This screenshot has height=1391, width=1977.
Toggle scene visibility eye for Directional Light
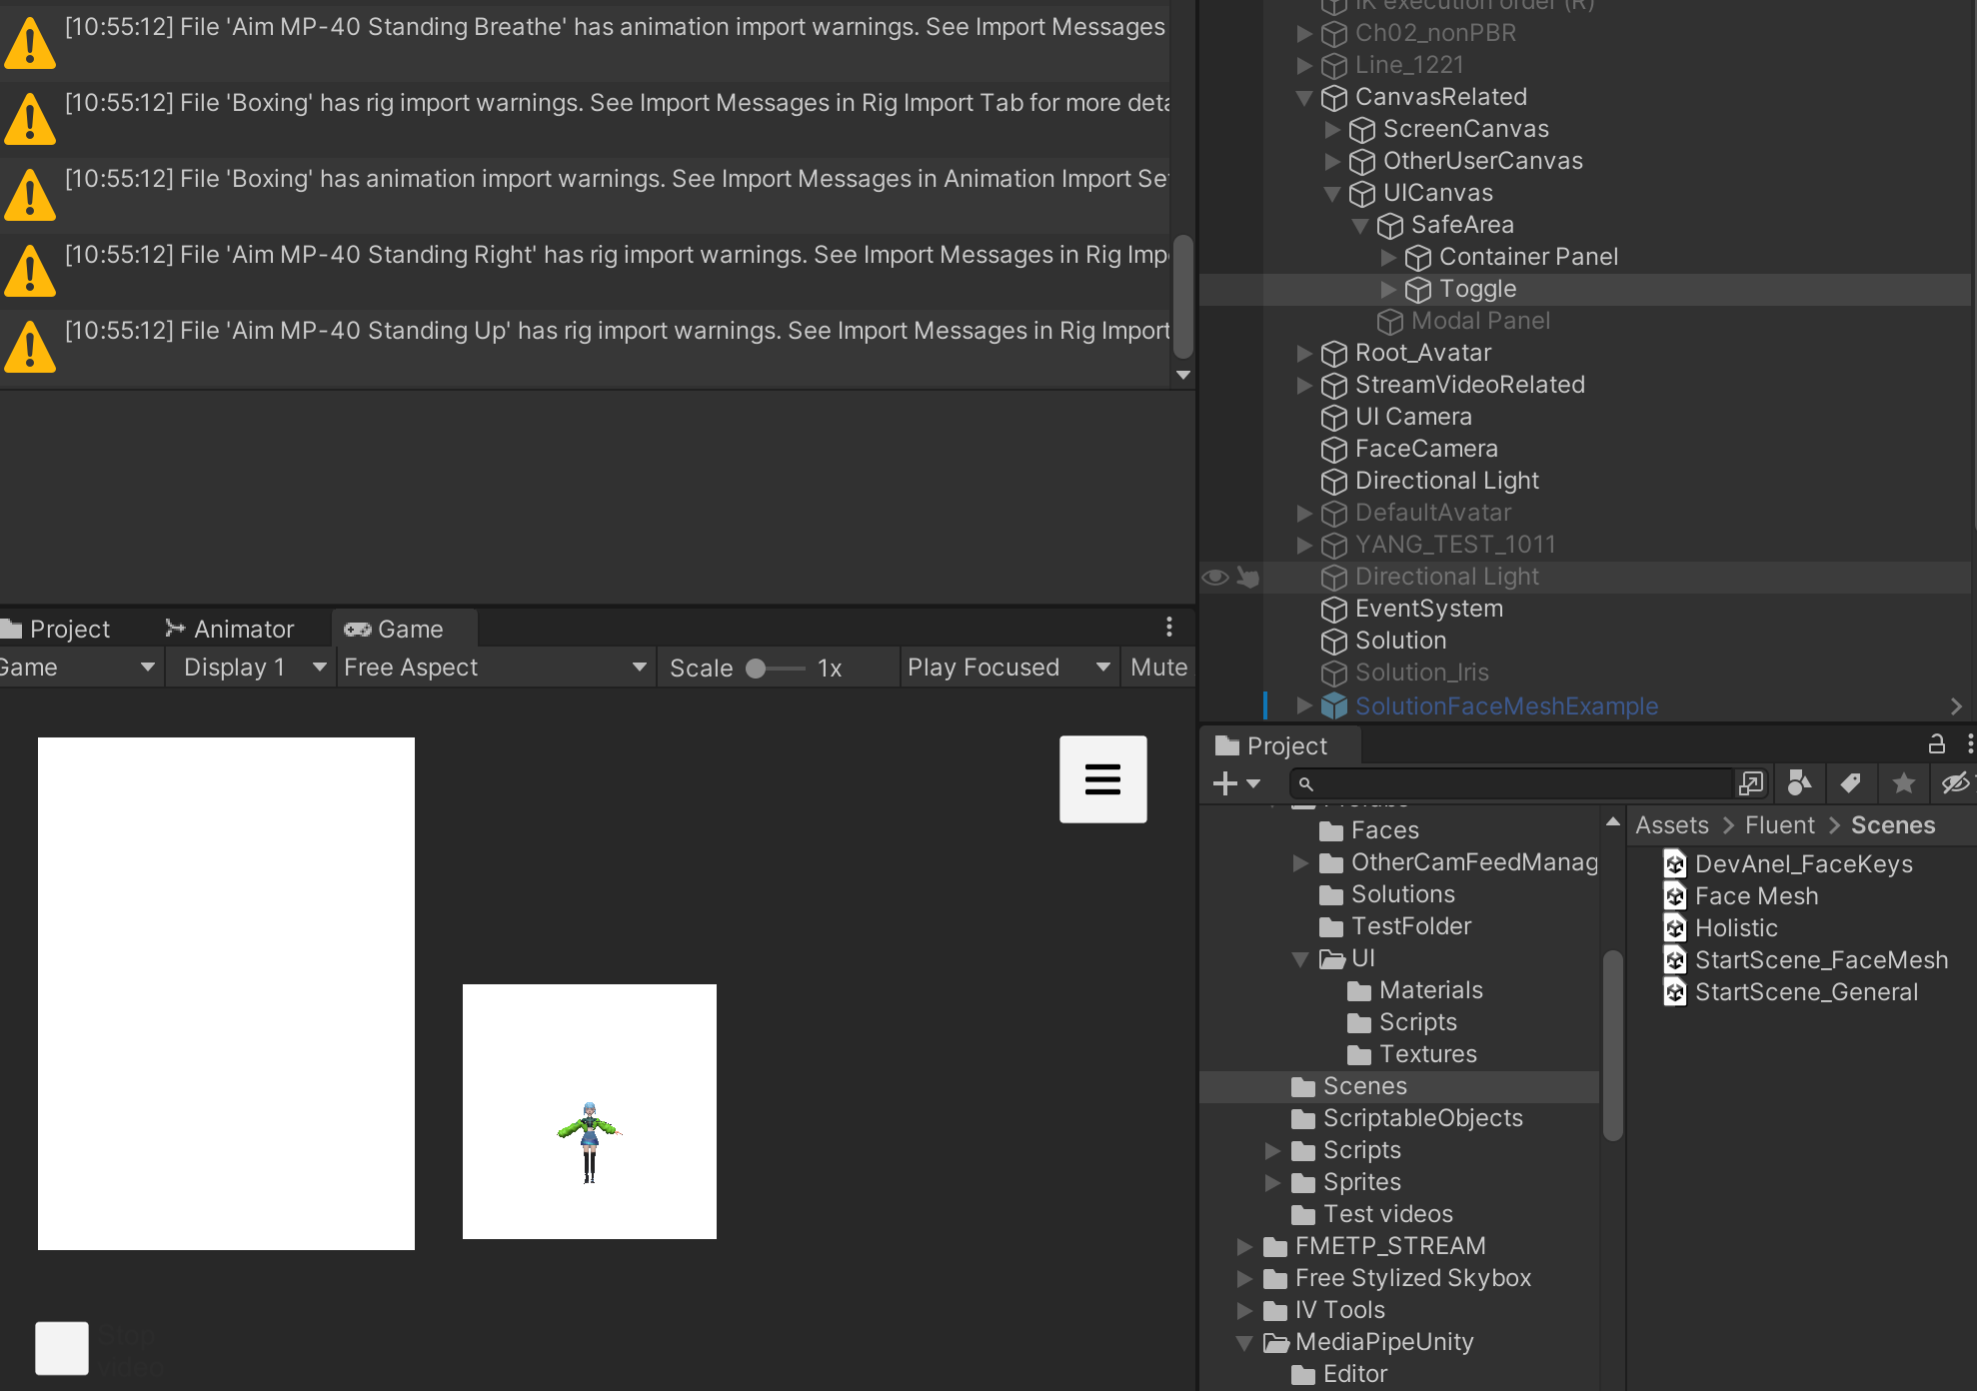(x=1214, y=577)
